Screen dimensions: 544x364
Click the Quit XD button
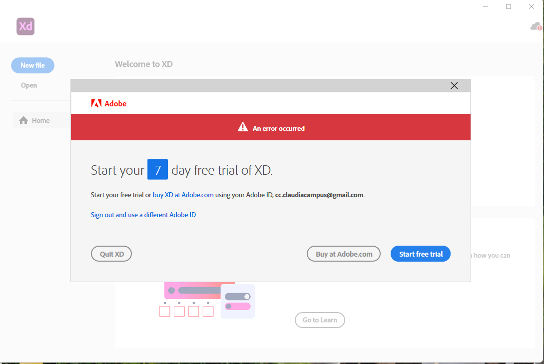click(111, 254)
